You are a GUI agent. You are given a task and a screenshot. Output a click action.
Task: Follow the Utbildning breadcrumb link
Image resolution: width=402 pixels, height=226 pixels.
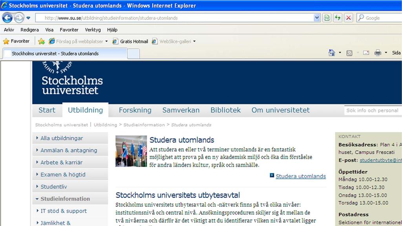(x=105, y=125)
